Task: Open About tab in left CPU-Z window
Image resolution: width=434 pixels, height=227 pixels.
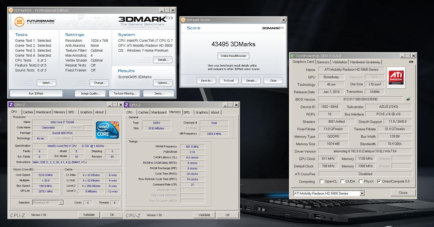Action: point(99,112)
